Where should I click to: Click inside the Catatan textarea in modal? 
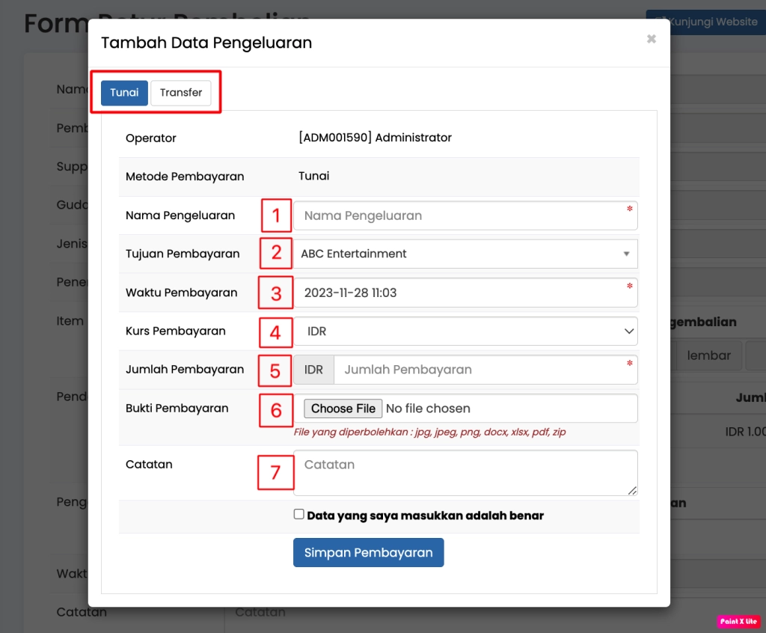point(464,472)
